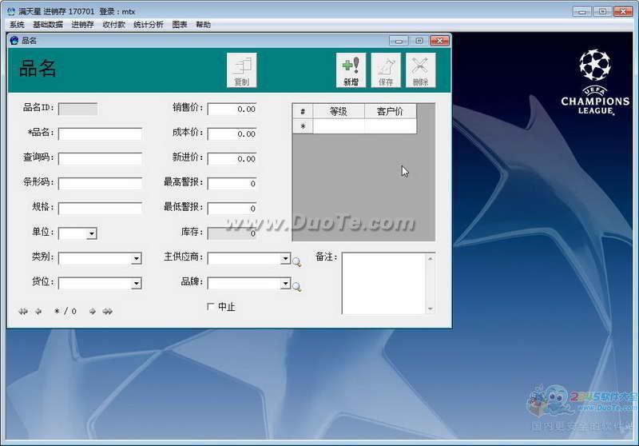Open the 基础数据 menu
The width and height of the screenshot is (639, 446).
[48, 25]
